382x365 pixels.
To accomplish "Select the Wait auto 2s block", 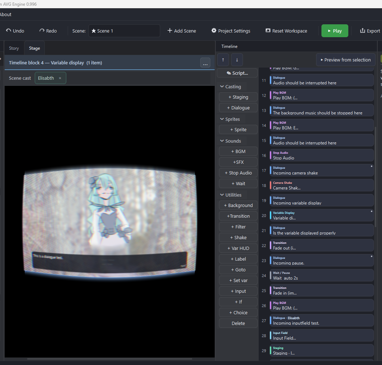I will tap(321, 276).
